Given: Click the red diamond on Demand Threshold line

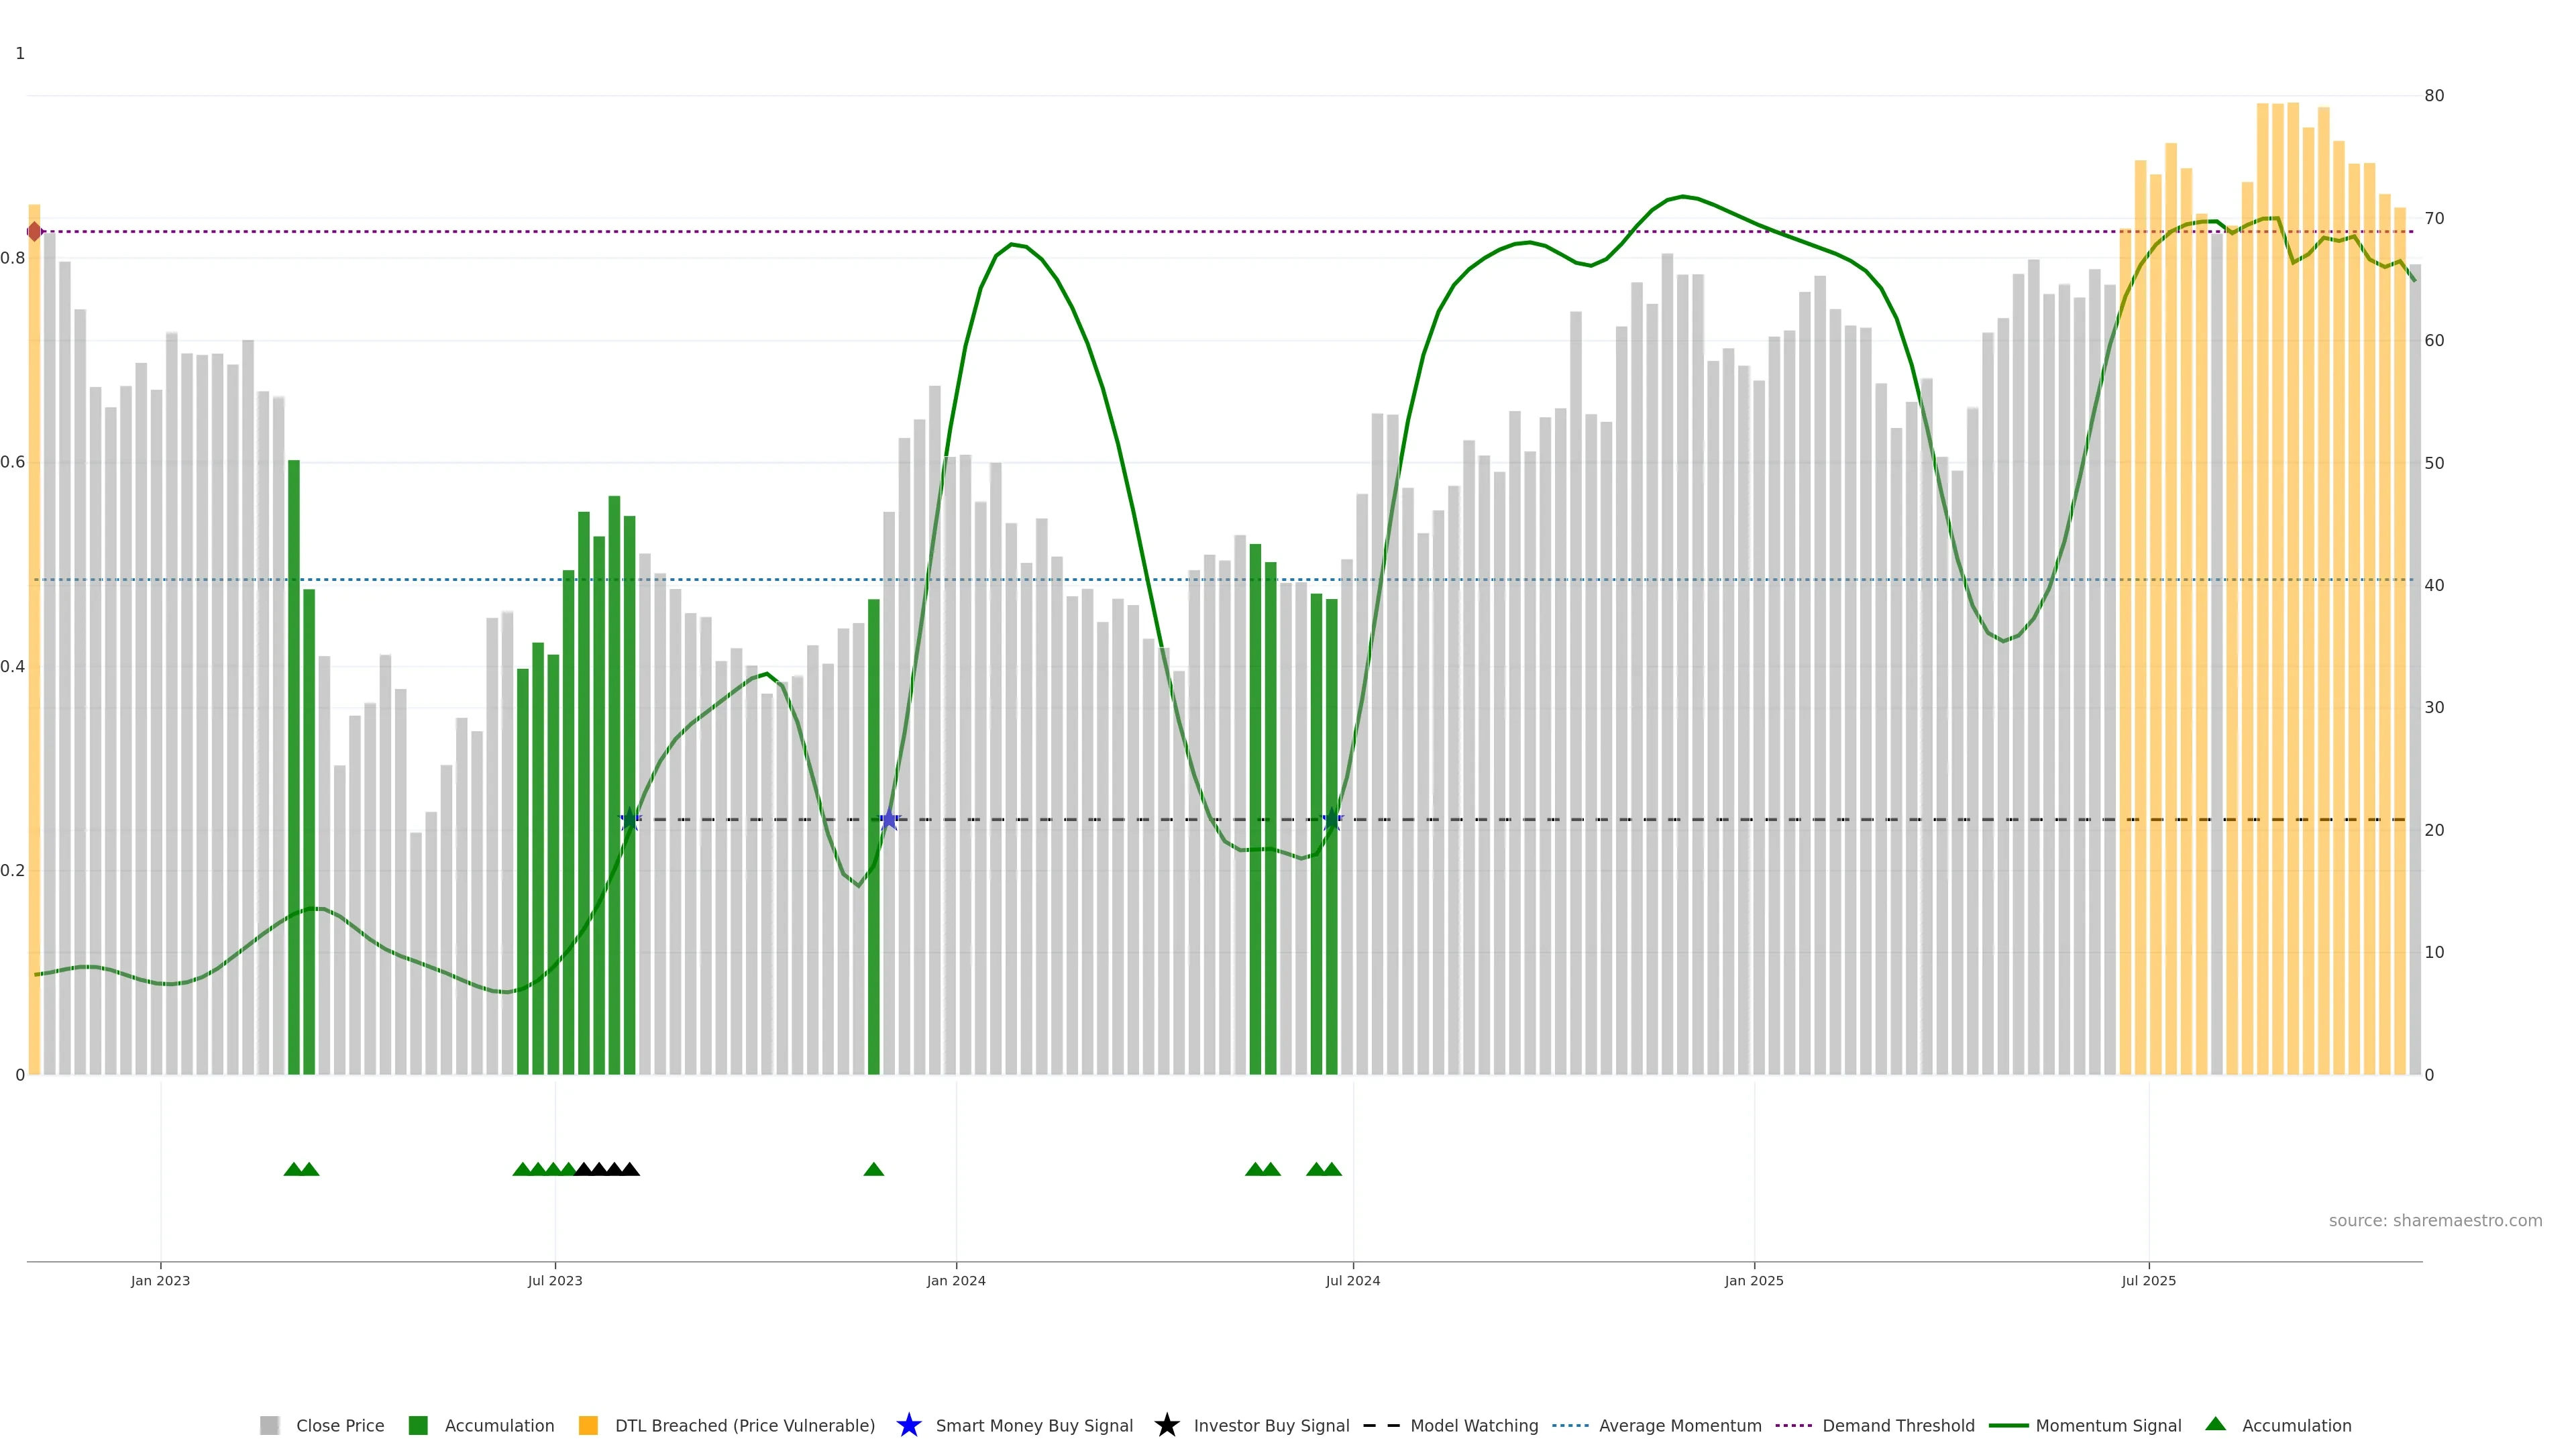Looking at the screenshot, I should coord(35,232).
